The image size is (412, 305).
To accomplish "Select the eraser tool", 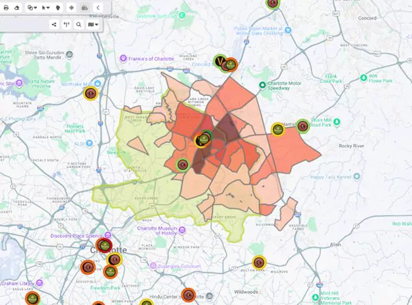I will [x=17, y=7].
